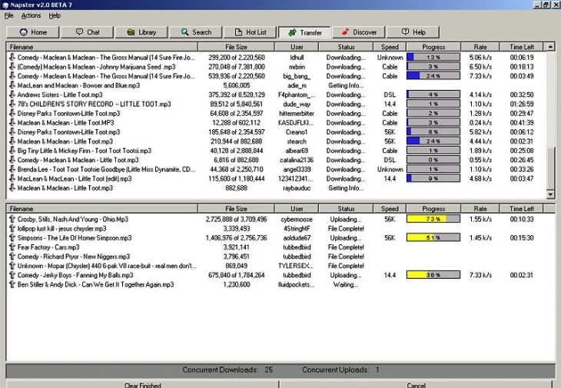Screen dimensions: 561x388
Task: Click the 51% upload progress bar
Action: pyautogui.click(x=433, y=237)
